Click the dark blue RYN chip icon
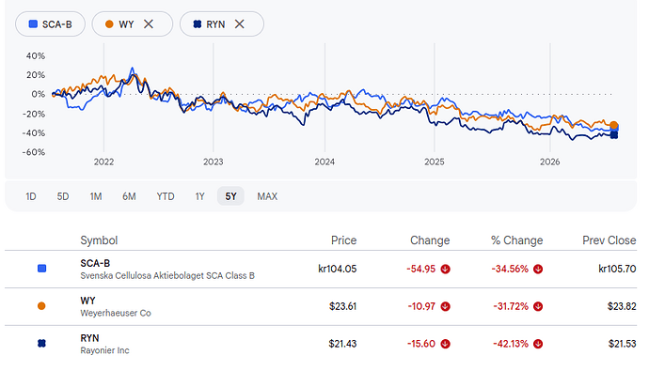Image resolution: width=649 pixels, height=371 pixels. (x=198, y=24)
